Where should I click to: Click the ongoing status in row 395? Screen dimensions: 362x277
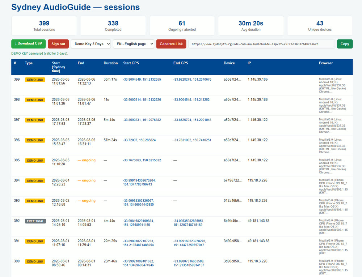pos(87,160)
